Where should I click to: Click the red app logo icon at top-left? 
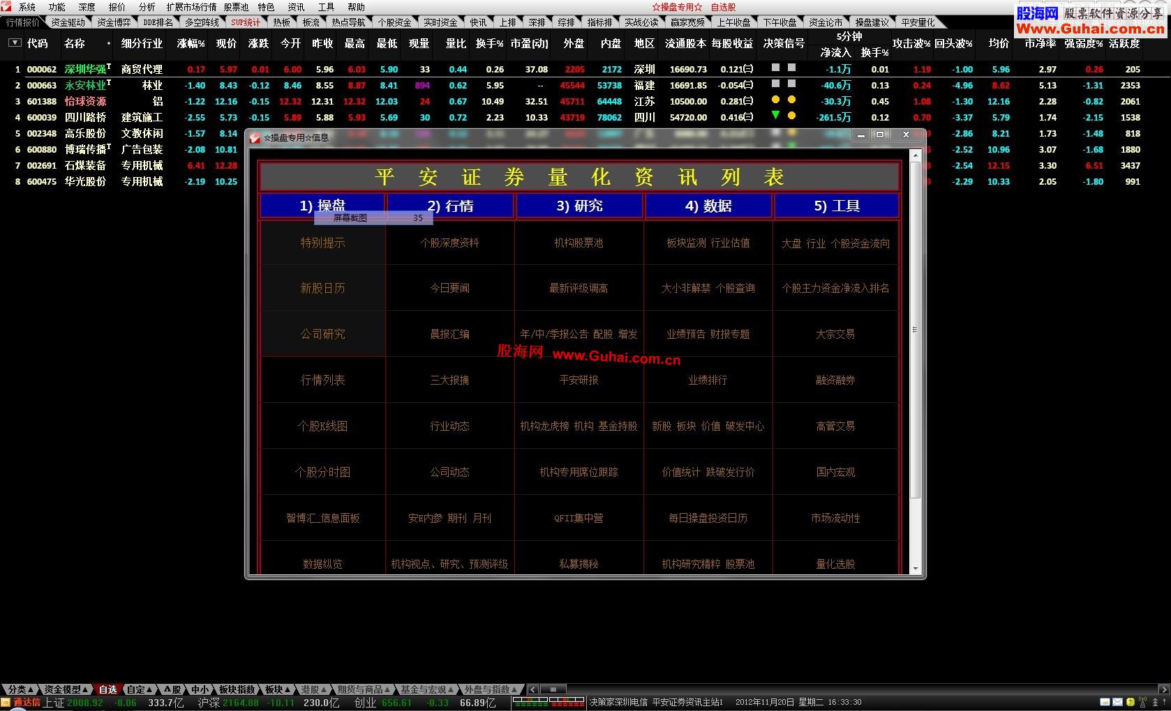point(6,6)
